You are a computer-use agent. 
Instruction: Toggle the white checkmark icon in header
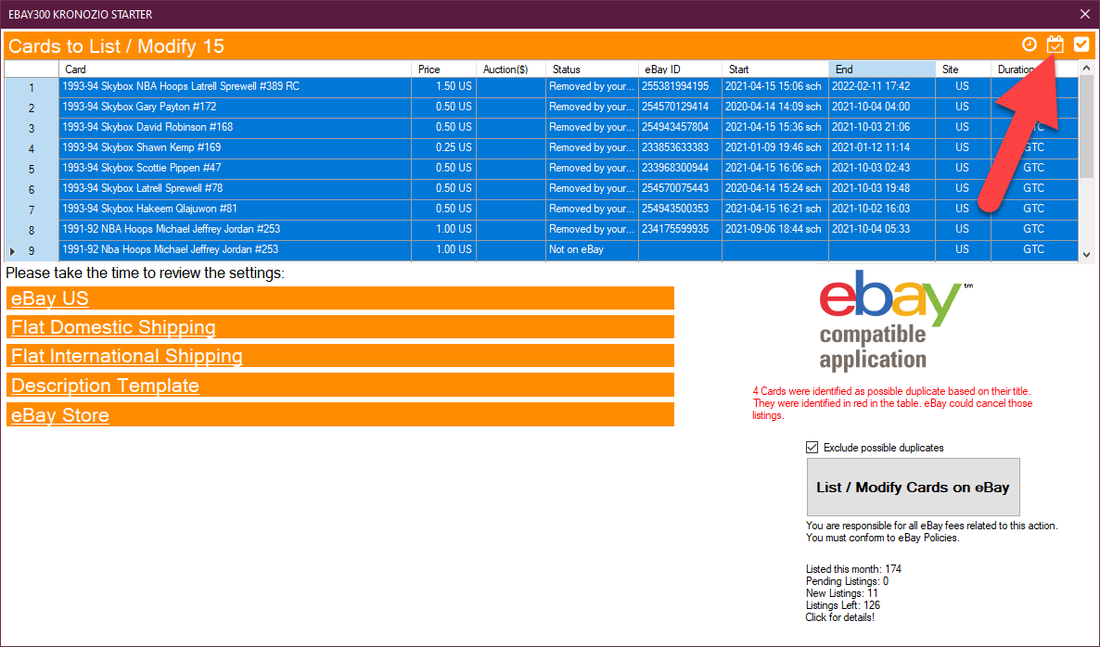[x=1081, y=44]
